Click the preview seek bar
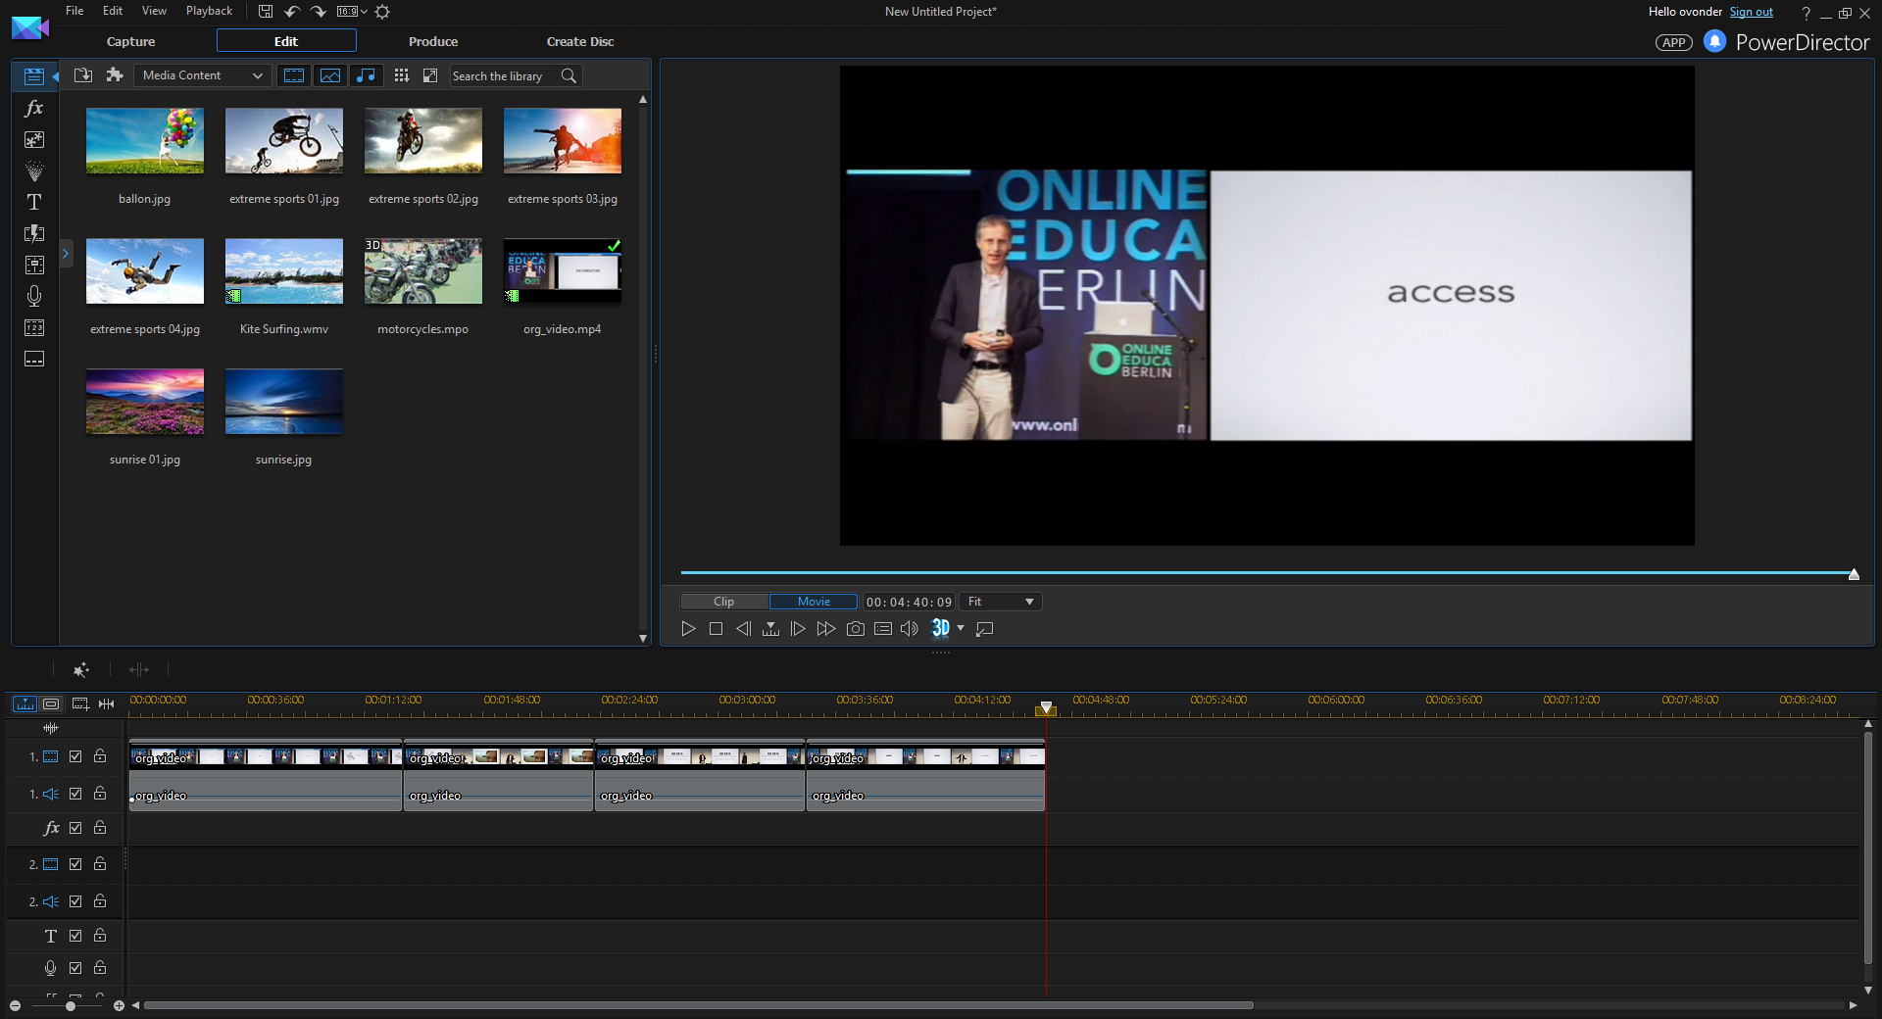The height and width of the screenshot is (1019, 1882). (x=1267, y=573)
